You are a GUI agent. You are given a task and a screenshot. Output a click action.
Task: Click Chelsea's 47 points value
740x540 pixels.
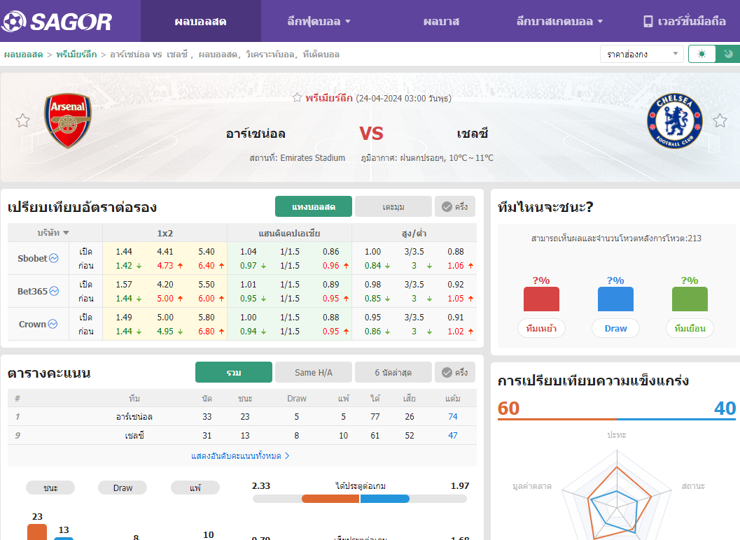tap(452, 435)
